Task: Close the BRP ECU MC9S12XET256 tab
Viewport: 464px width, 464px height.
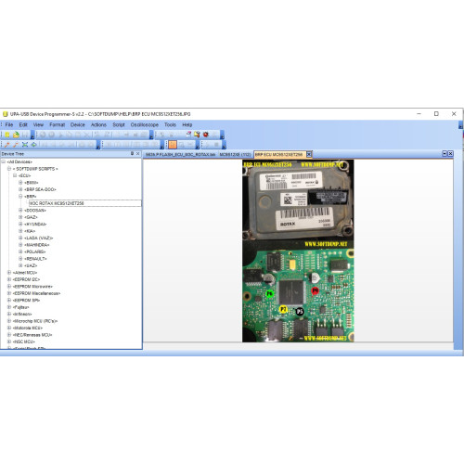Action: [309, 154]
